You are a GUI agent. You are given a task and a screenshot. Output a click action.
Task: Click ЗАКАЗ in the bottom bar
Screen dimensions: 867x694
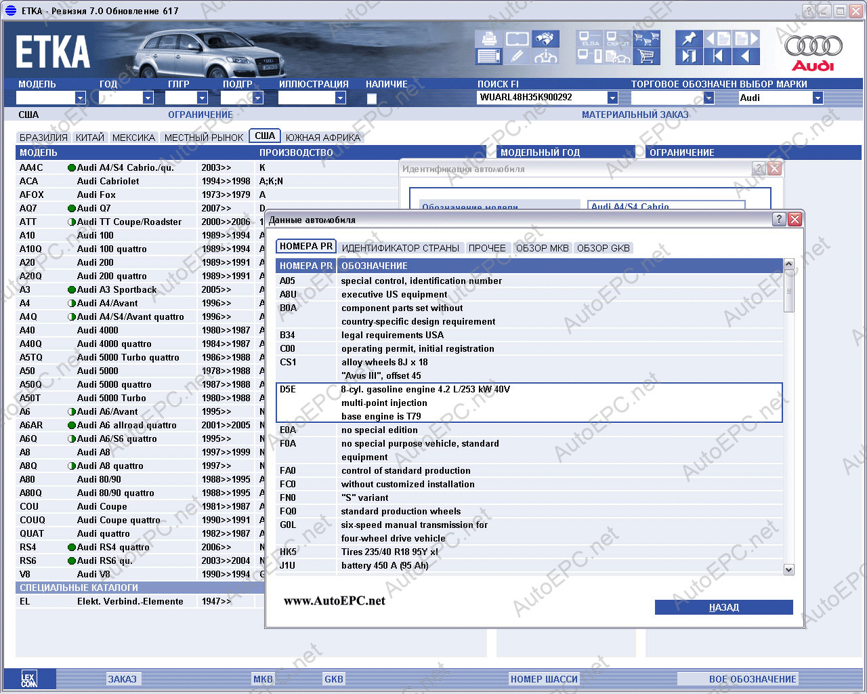tap(123, 679)
